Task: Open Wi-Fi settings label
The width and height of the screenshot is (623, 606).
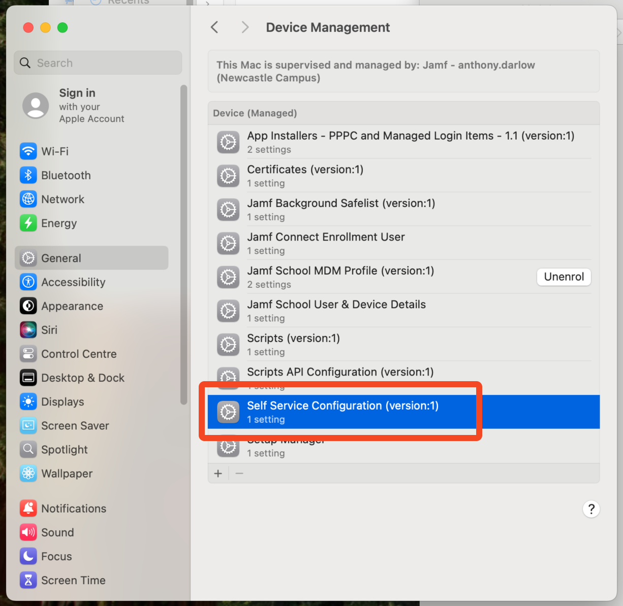Action: click(55, 151)
